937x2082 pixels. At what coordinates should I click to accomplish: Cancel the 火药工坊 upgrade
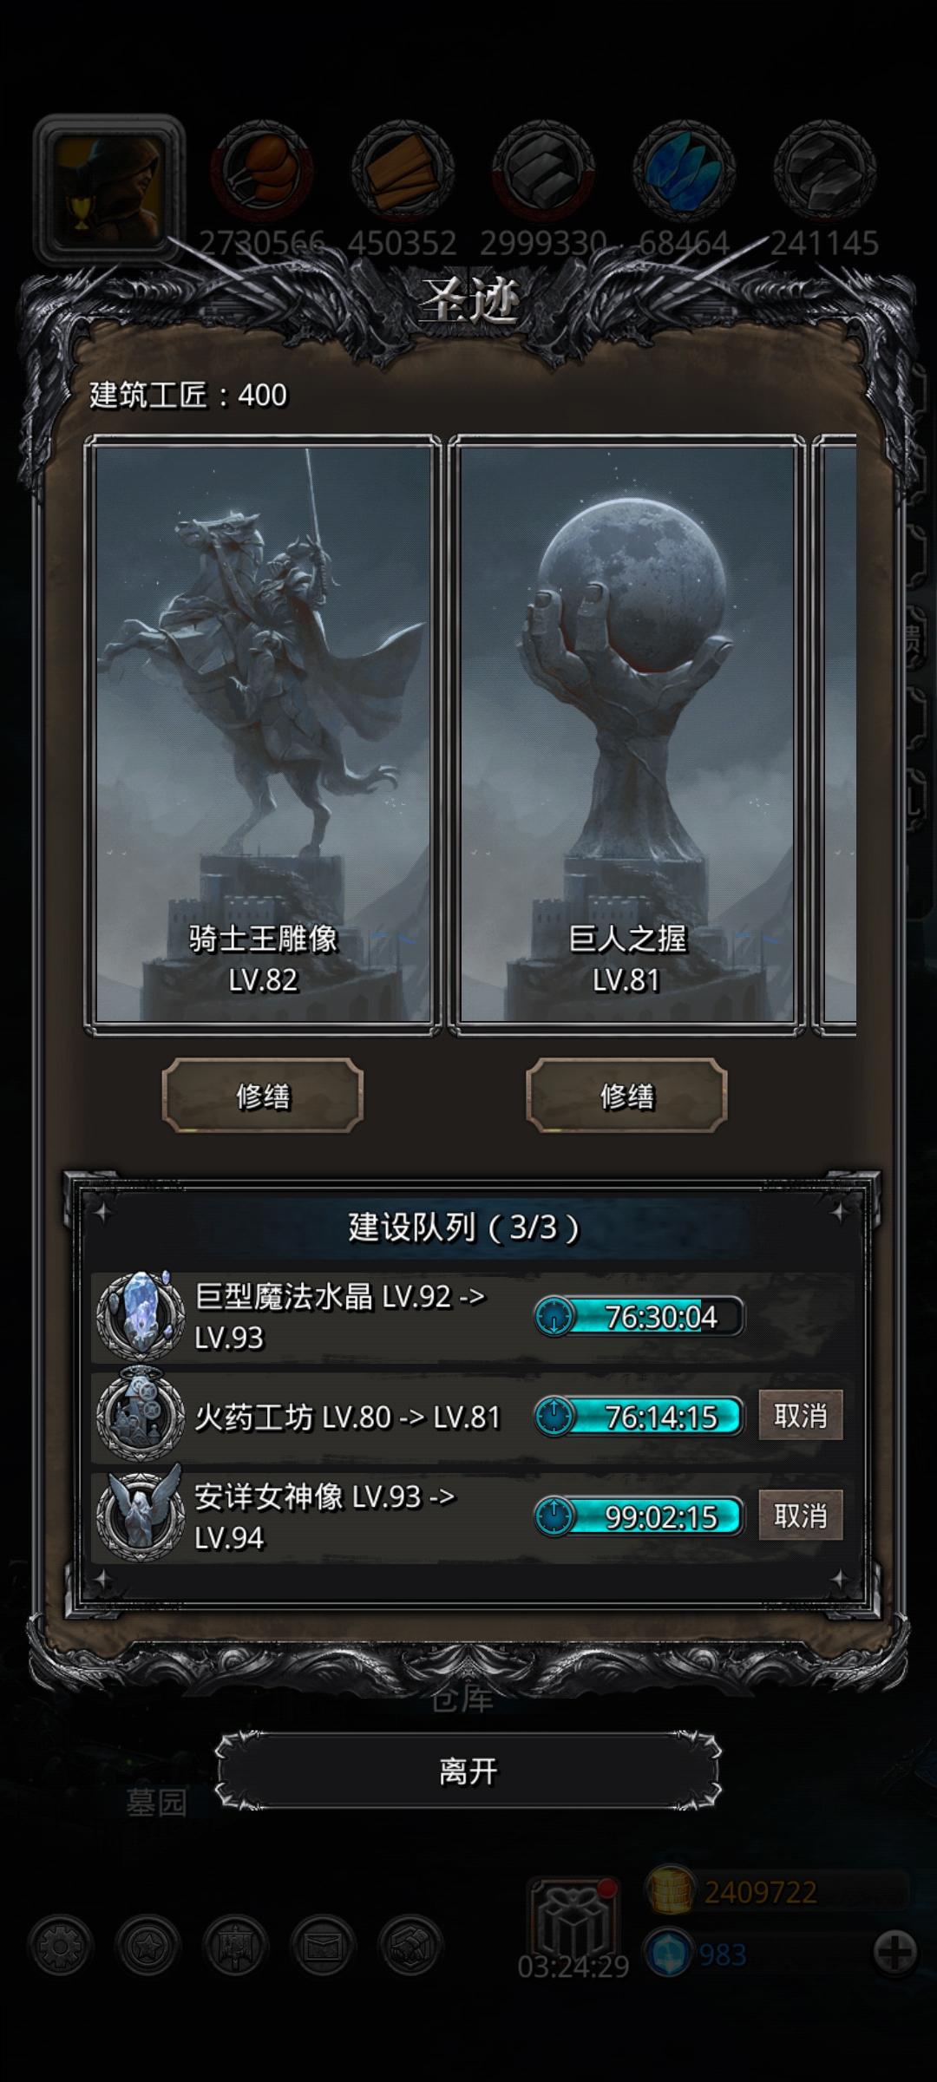[x=800, y=1416]
